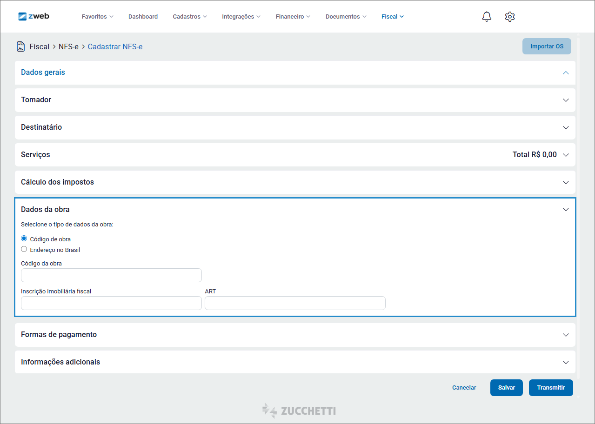Select the Código de obra radio option
This screenshot has height=424, width=595.
(24, 238)
